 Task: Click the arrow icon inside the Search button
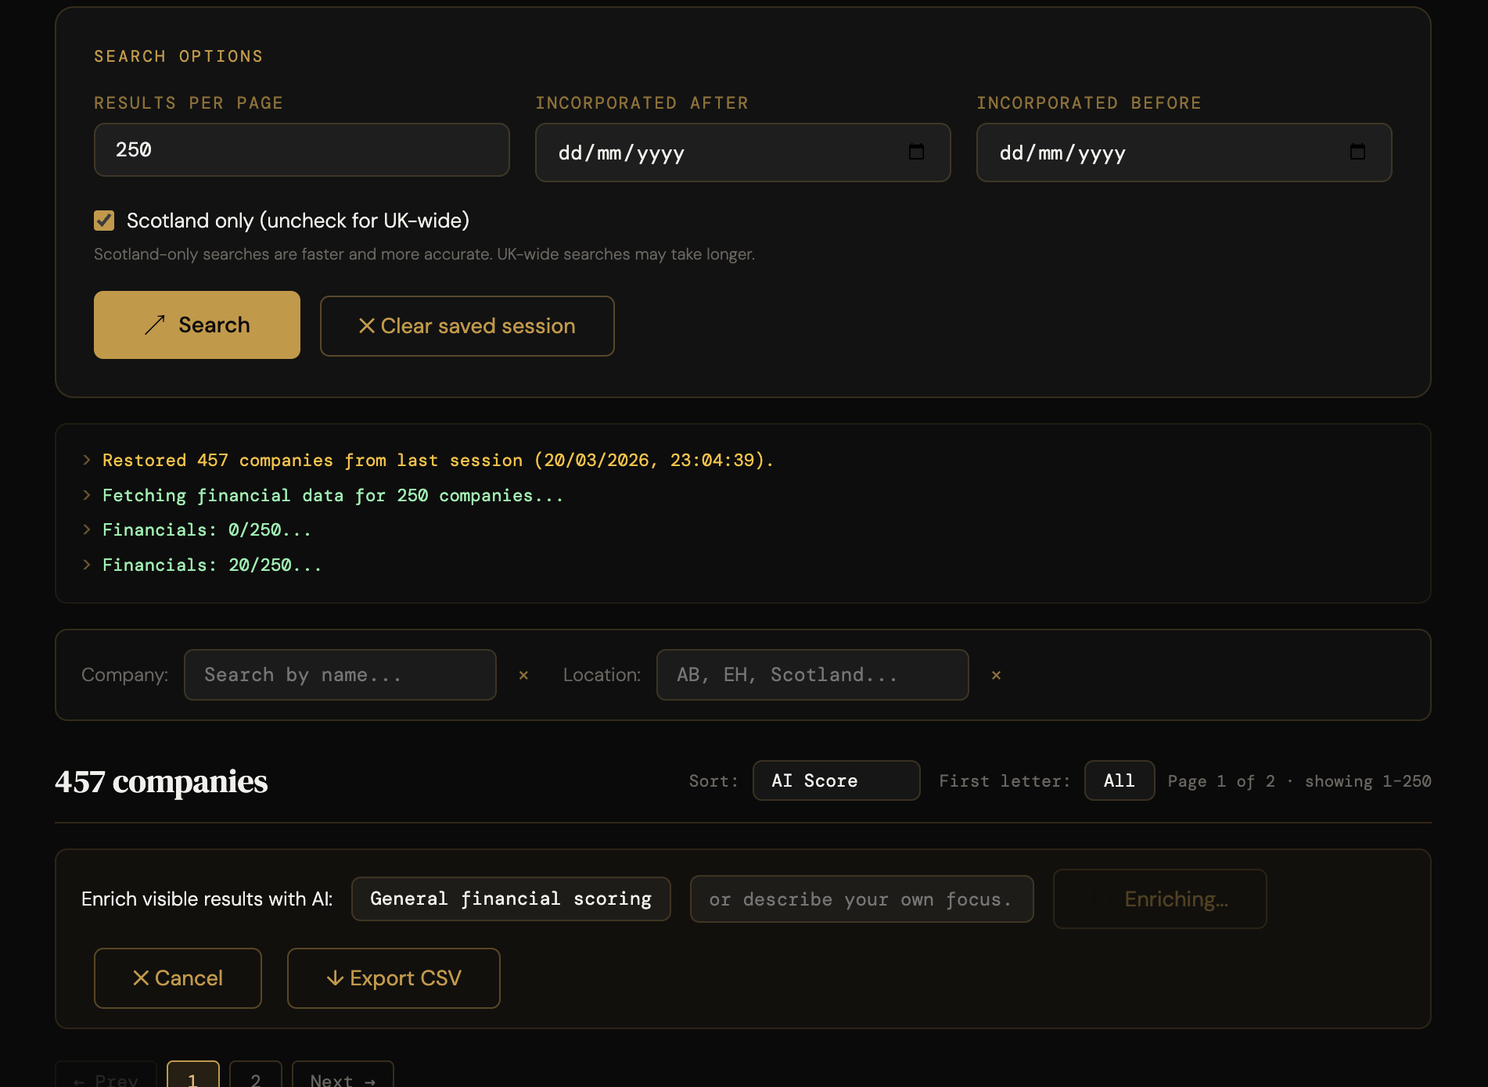[153, 325]
